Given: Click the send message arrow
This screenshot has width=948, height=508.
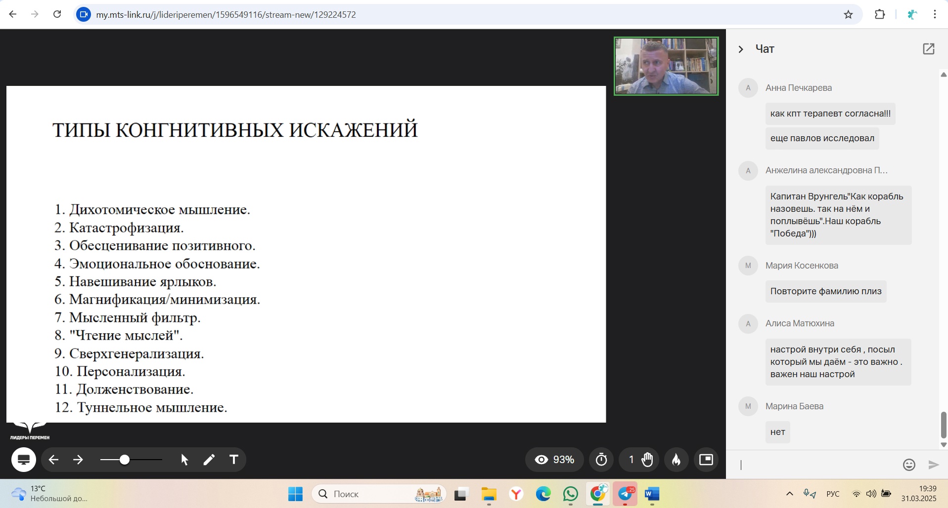Looking at the screenshot, I should click(933, 465).
